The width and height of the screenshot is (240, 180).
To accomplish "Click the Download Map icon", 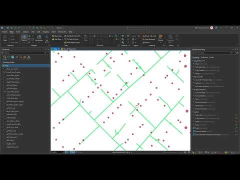I will pyautogui.click(x=170, y=38).
